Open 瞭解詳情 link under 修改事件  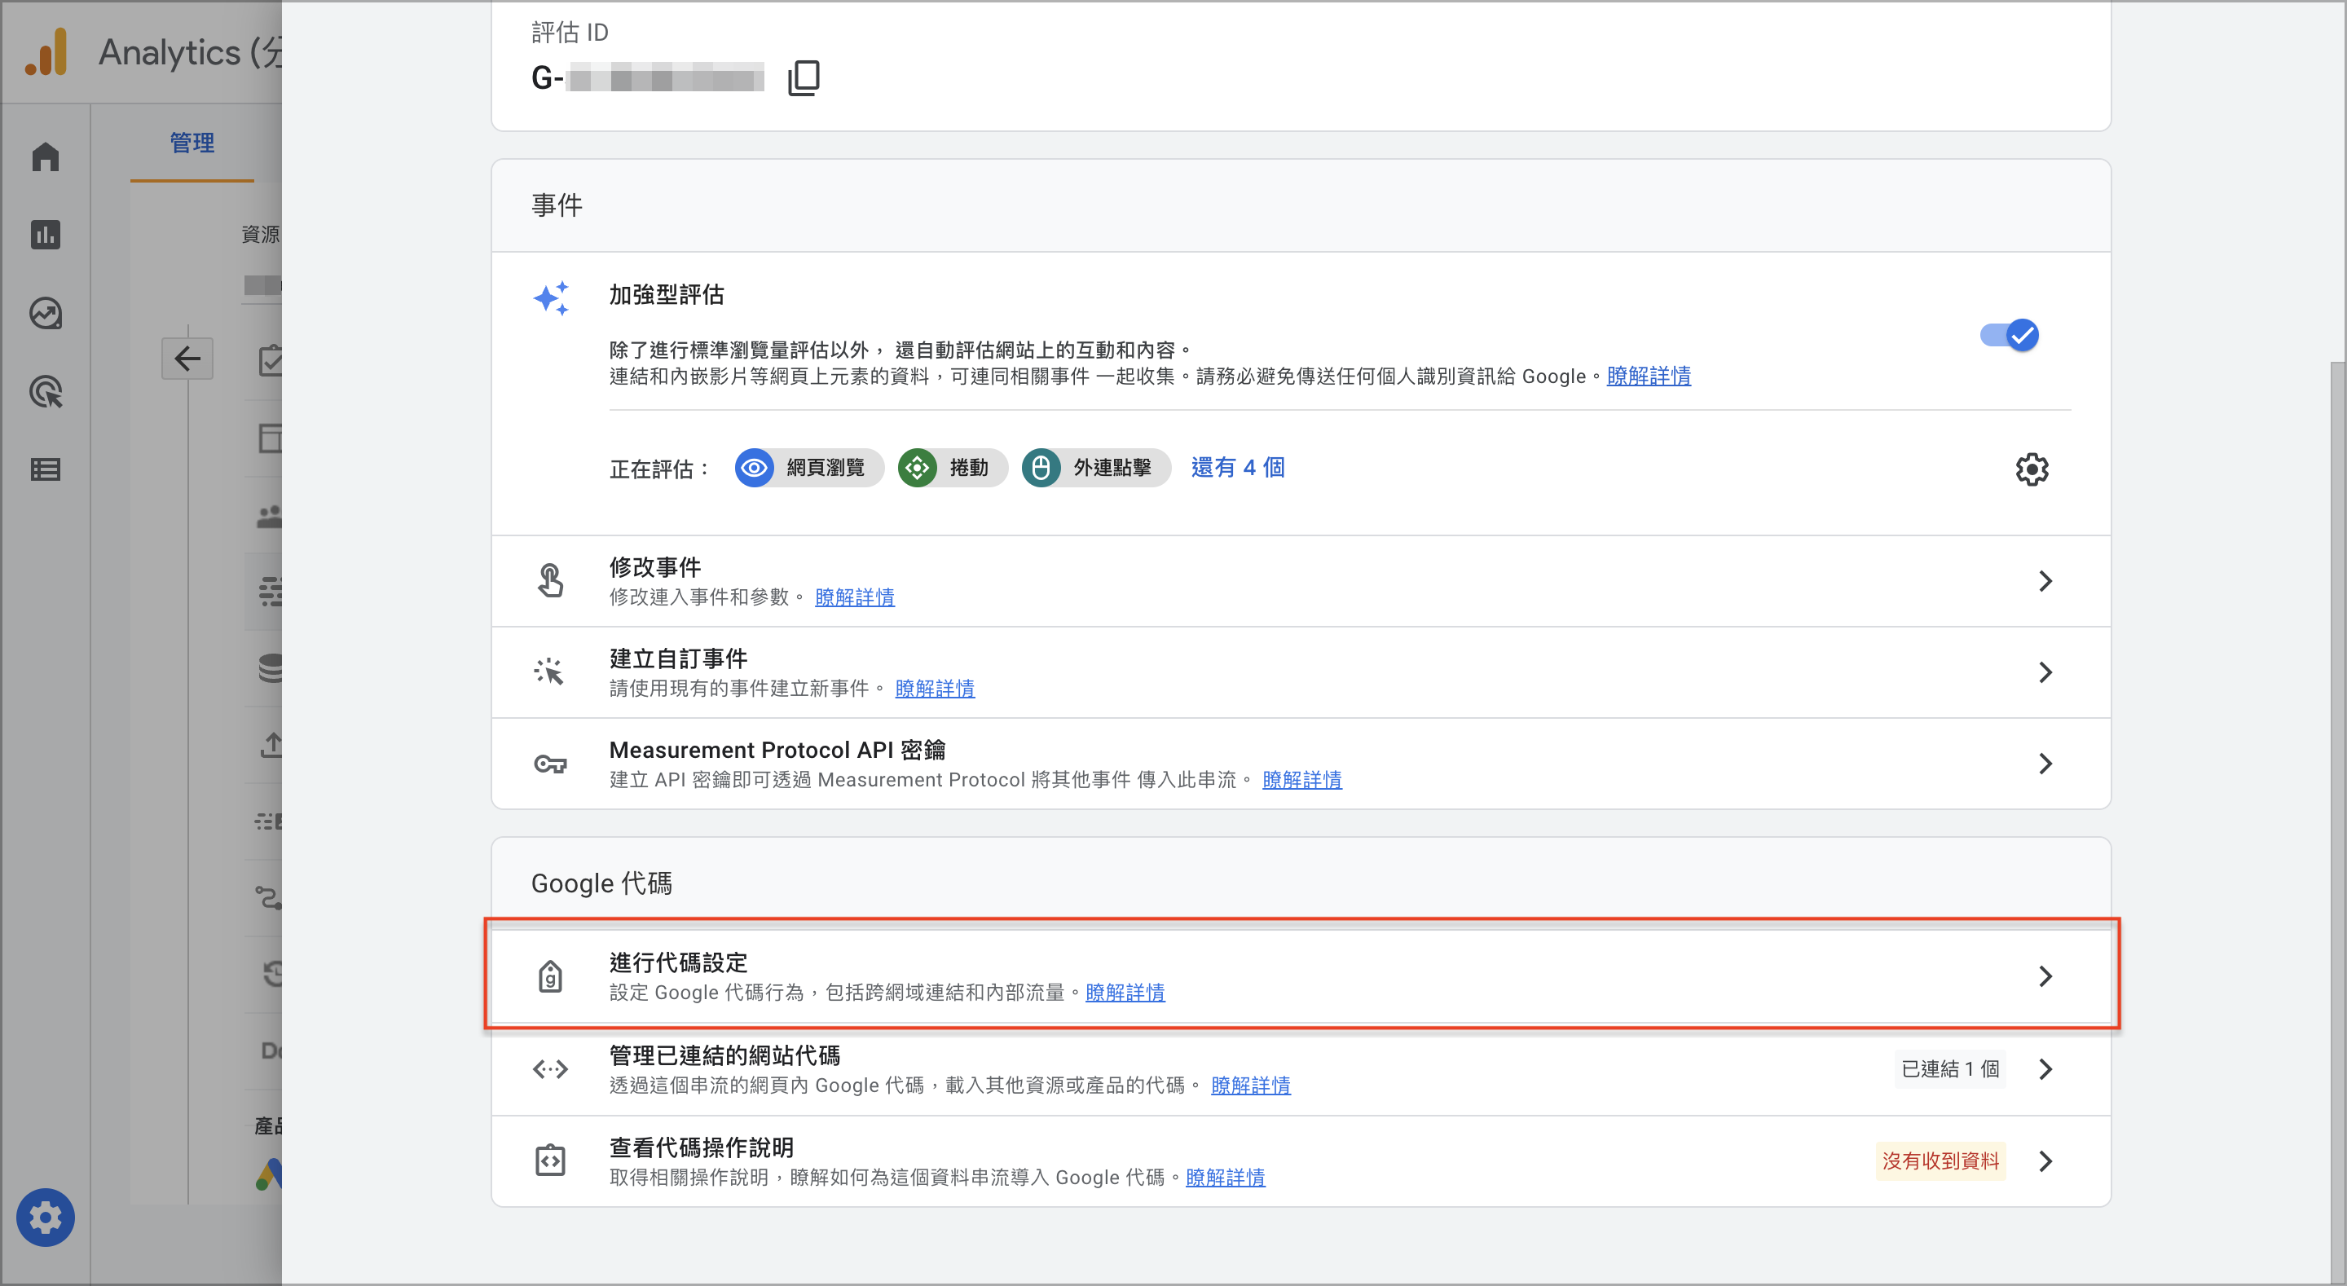(x=854, y=597)
